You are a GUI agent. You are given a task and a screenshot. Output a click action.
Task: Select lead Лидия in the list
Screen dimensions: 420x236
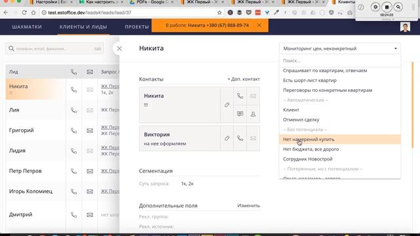pos(17,151)
